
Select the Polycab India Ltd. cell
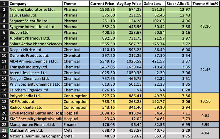[x=35, y=96]
